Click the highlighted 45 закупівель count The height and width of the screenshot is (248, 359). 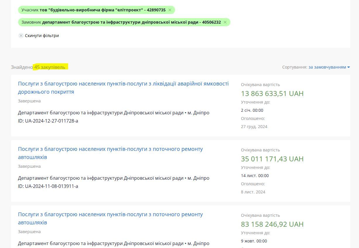50,67
